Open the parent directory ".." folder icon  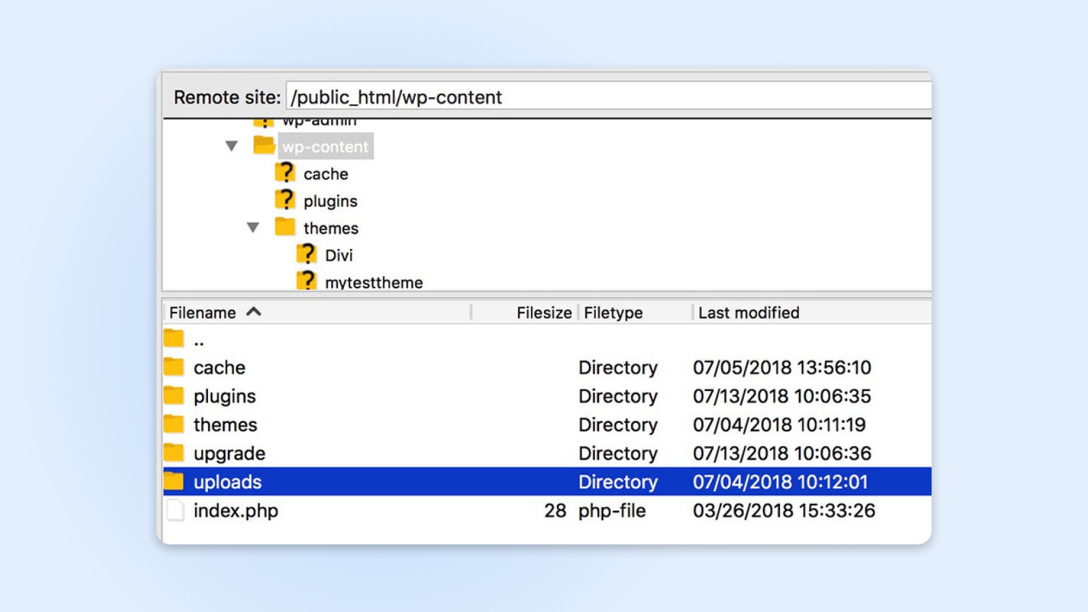click(175, 338)
